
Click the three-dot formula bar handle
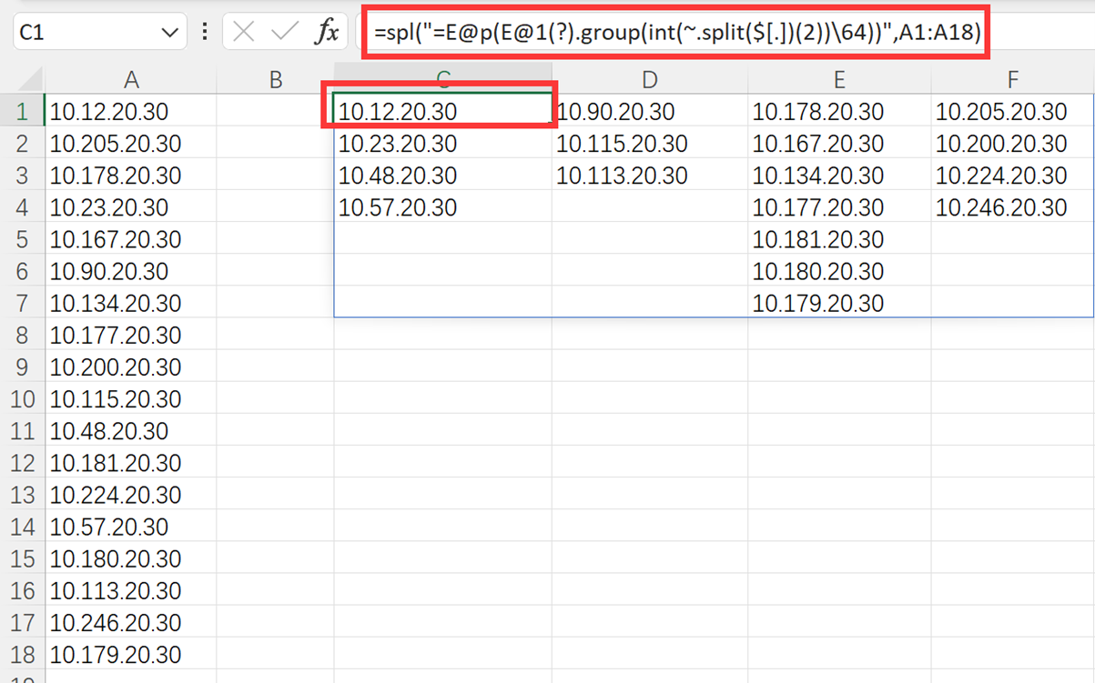pos(205,33)
